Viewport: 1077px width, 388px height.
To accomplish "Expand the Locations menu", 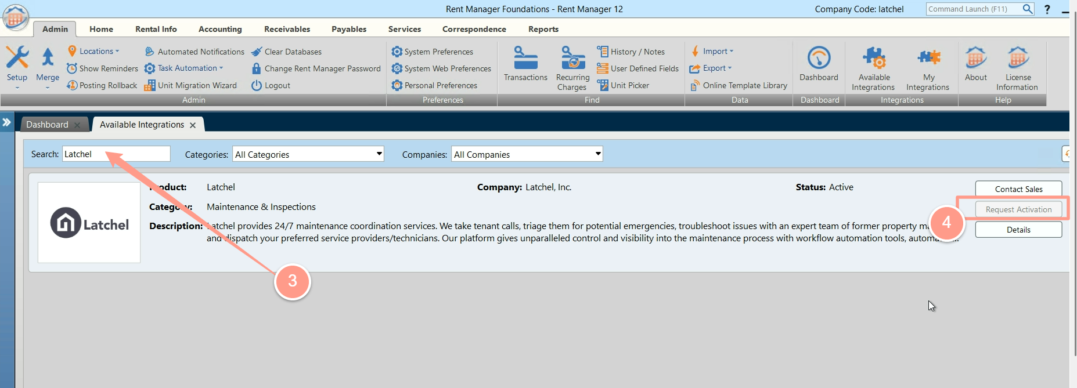I will point(93,51).
